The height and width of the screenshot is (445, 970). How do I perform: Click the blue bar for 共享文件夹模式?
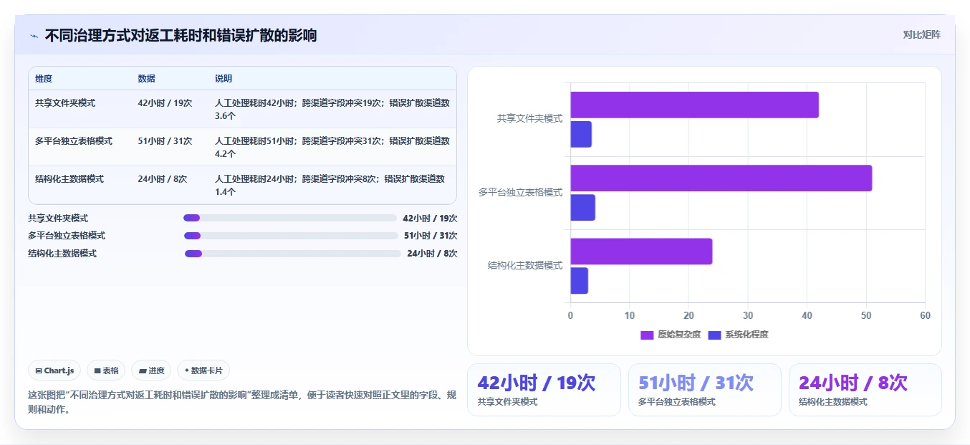tap(581, 135)
